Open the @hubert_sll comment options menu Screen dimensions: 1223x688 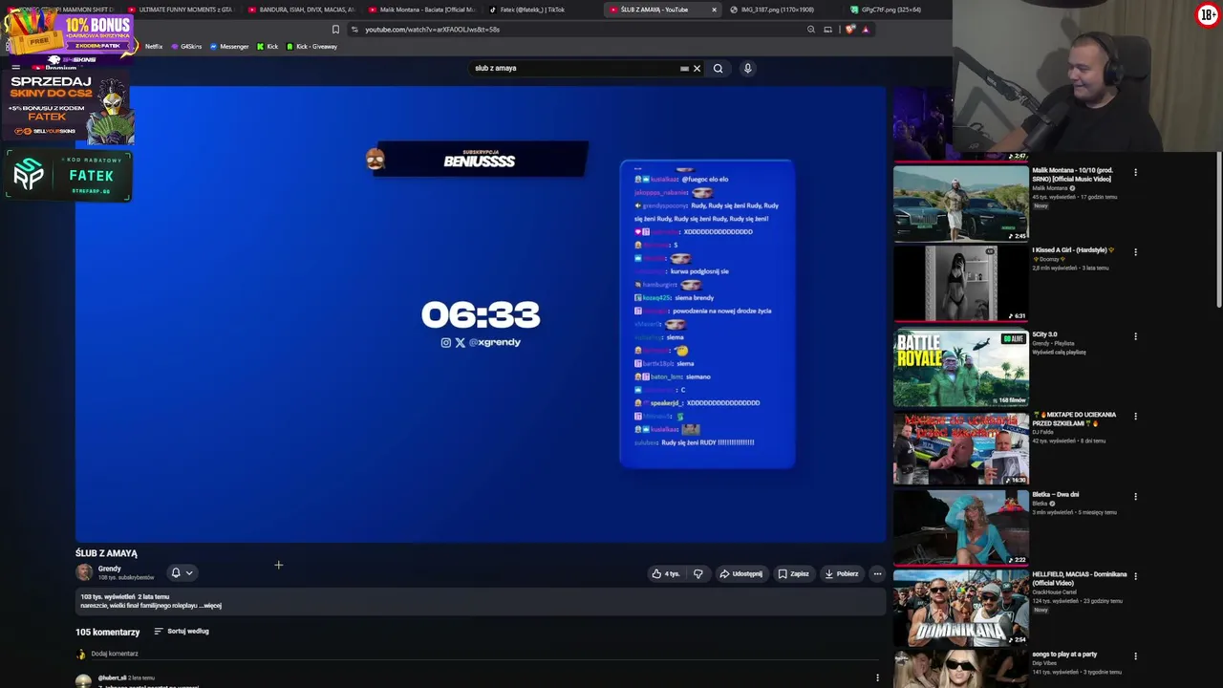877,678
